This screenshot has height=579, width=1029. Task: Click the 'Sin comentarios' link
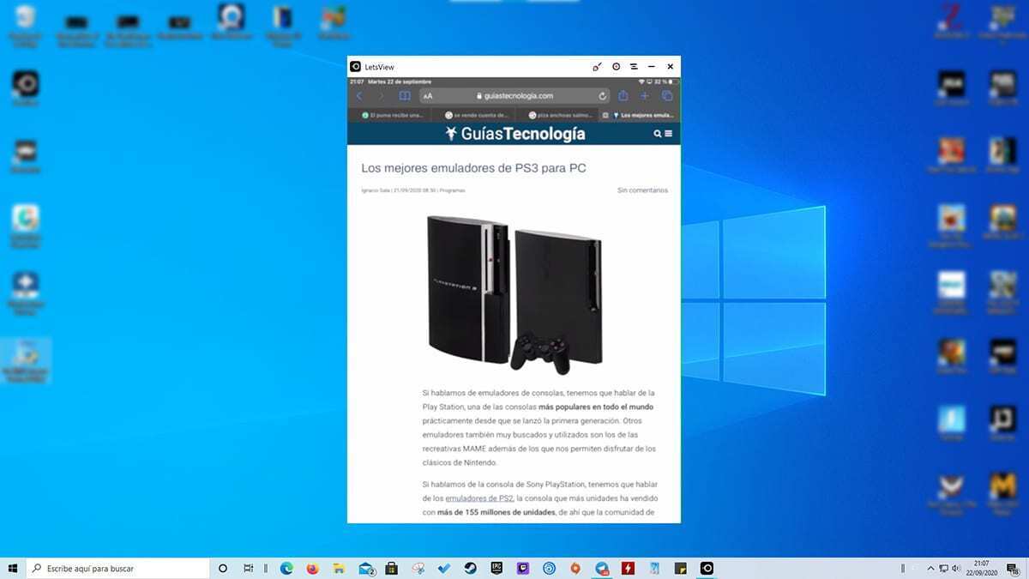click(642, 190)
